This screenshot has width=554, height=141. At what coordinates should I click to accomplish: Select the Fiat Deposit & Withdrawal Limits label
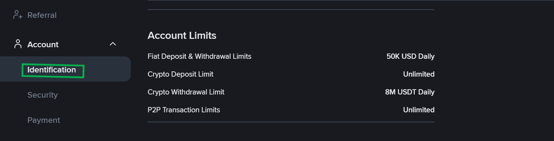(x=199, y=56)
